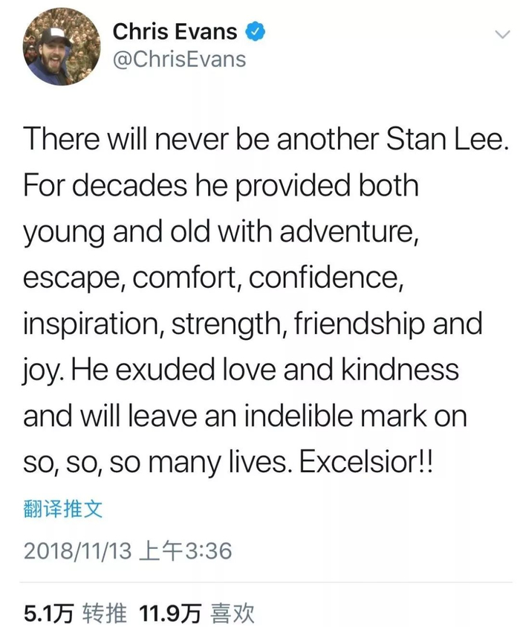Click the blue verified badge
The height and width of the screenshot is (627, 520).
click(256, 32)
